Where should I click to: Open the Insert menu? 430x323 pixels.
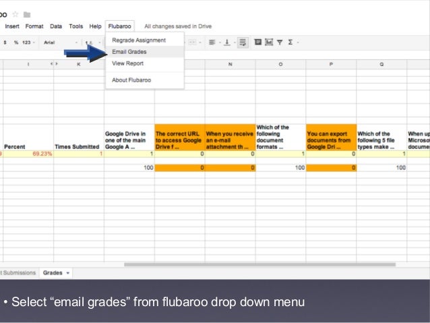[x=12, y=26]
